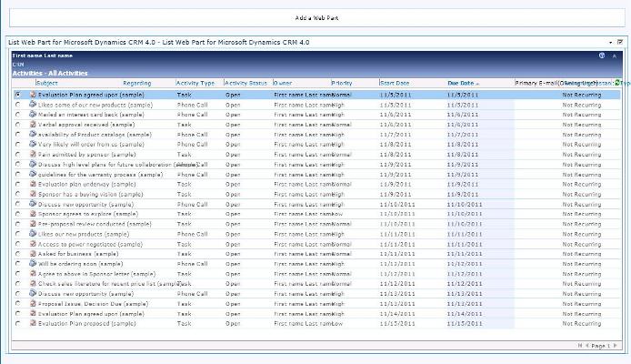Select radio button for Mailed an interest card back
The image size is (631, 364).
(x=17, y=114)
